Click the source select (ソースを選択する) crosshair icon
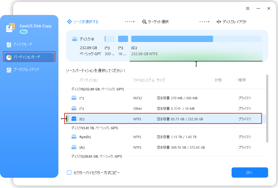Screen dimensions: 278x188 pyautogui.click(x=69, y=22)
